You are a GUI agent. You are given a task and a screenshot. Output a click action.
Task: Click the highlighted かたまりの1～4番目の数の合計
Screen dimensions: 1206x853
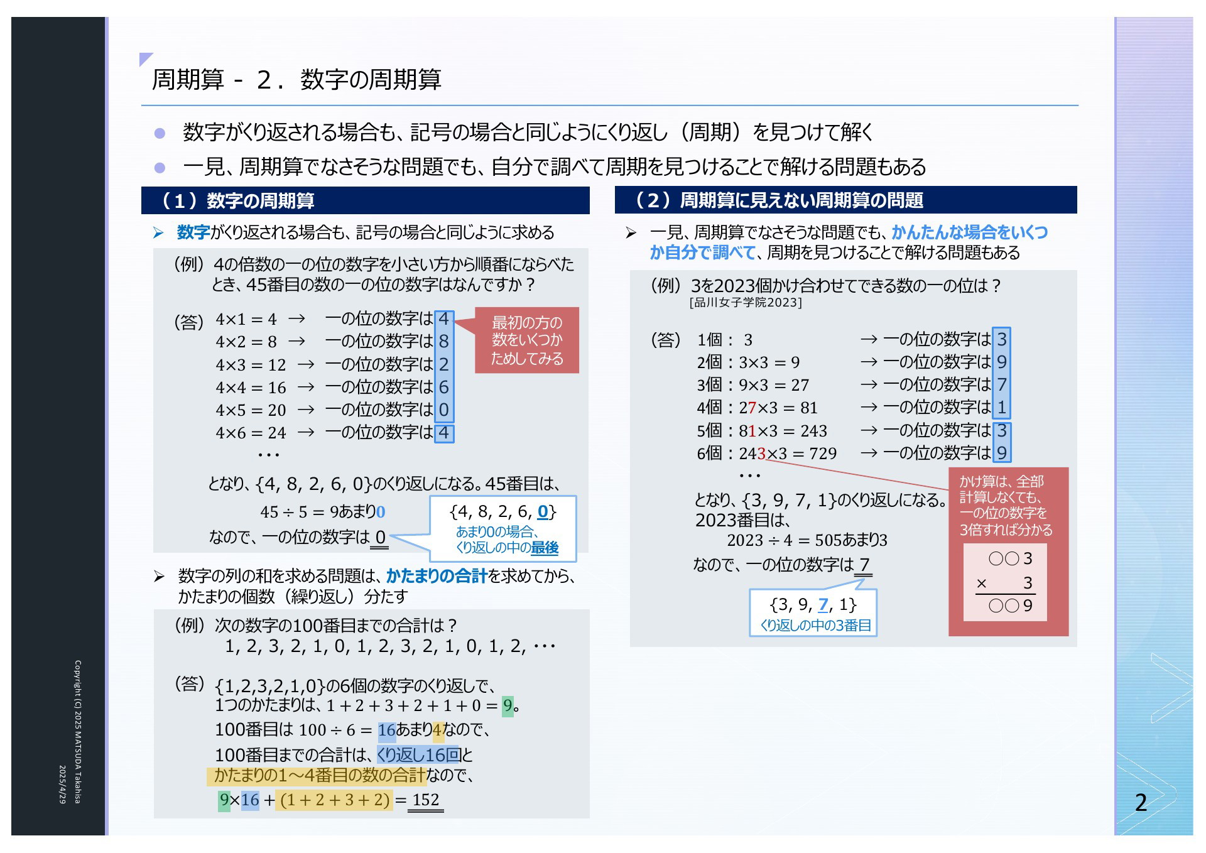point(317,775)
